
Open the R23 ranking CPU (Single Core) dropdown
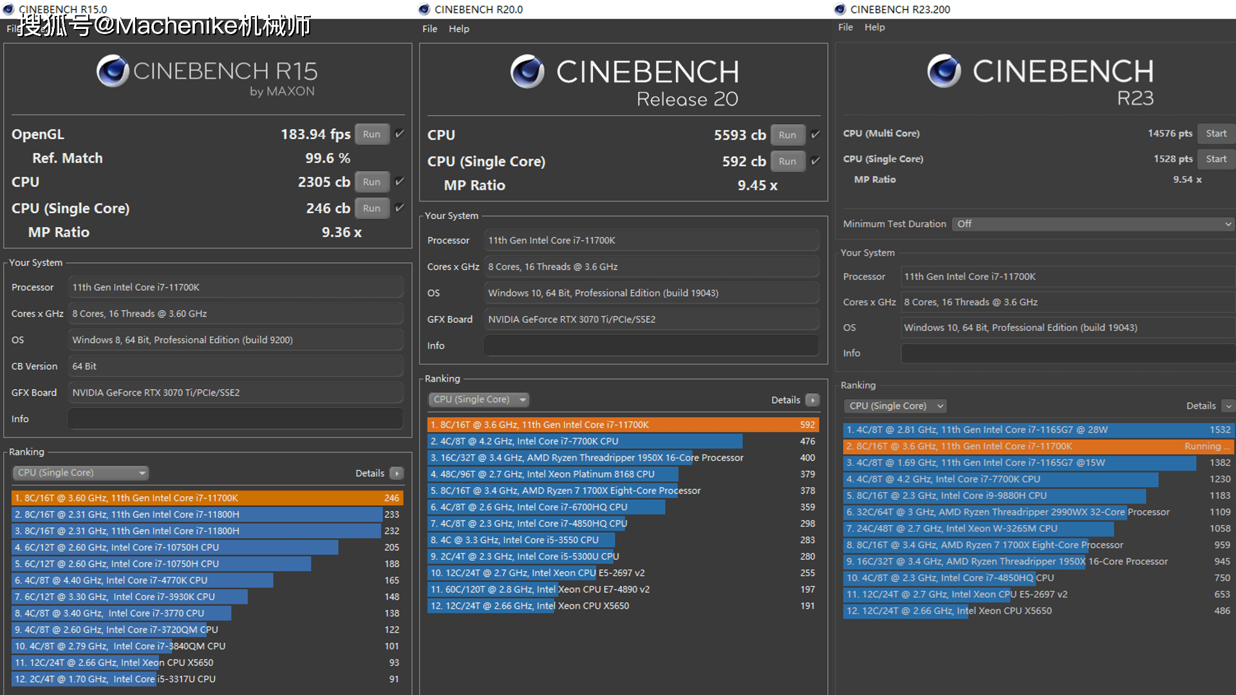tap(895, 406)
